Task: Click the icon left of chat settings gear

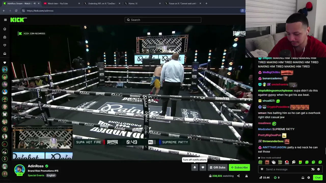Action: click(x=303, y=178)
